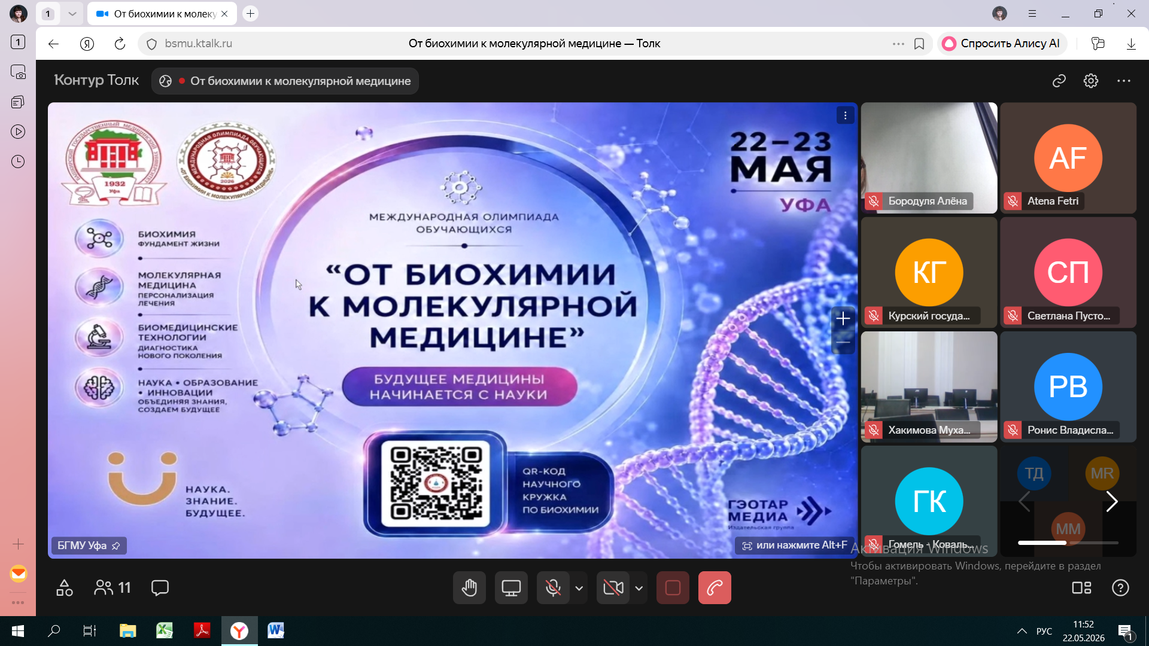1149x646 pixels.
Task: Open the meeting chat icon
Action: pos(160,588)
